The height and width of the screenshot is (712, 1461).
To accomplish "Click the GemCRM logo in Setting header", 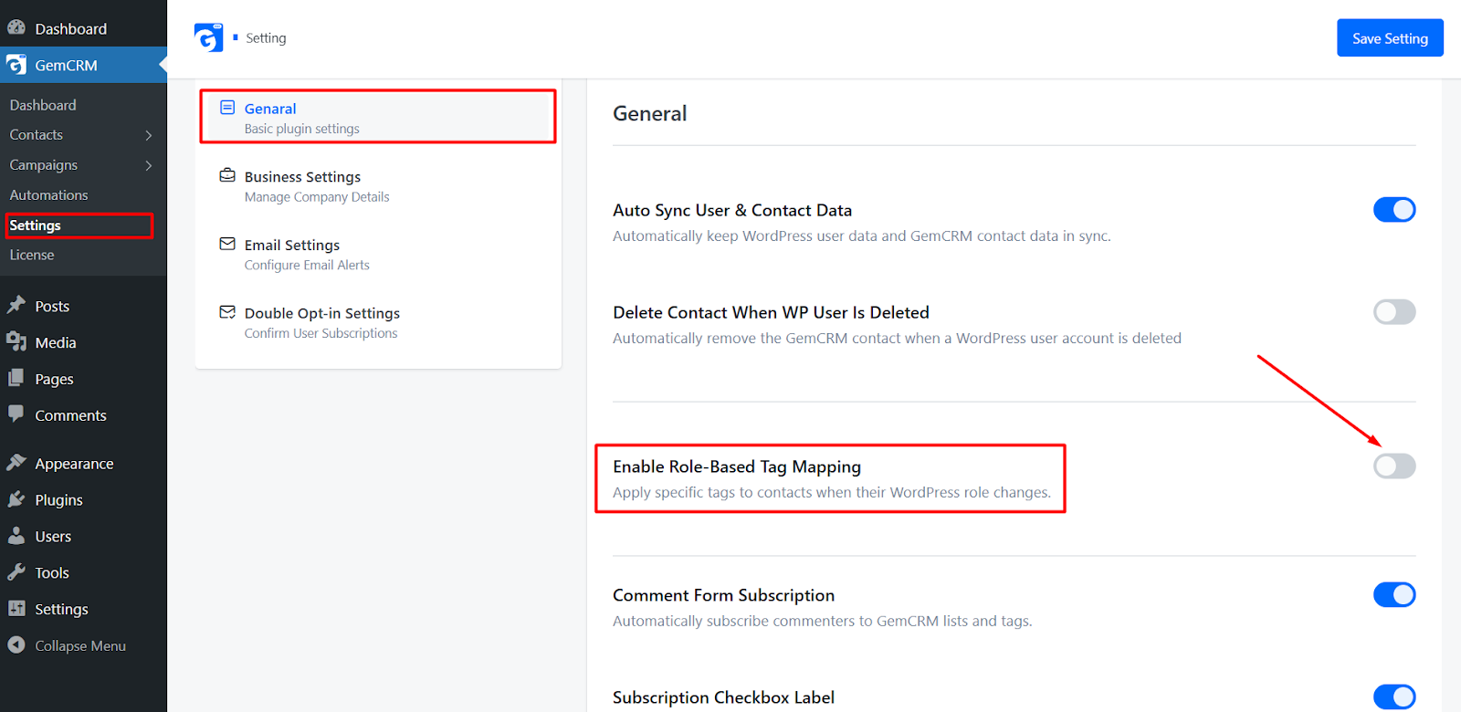I will 208,37.
